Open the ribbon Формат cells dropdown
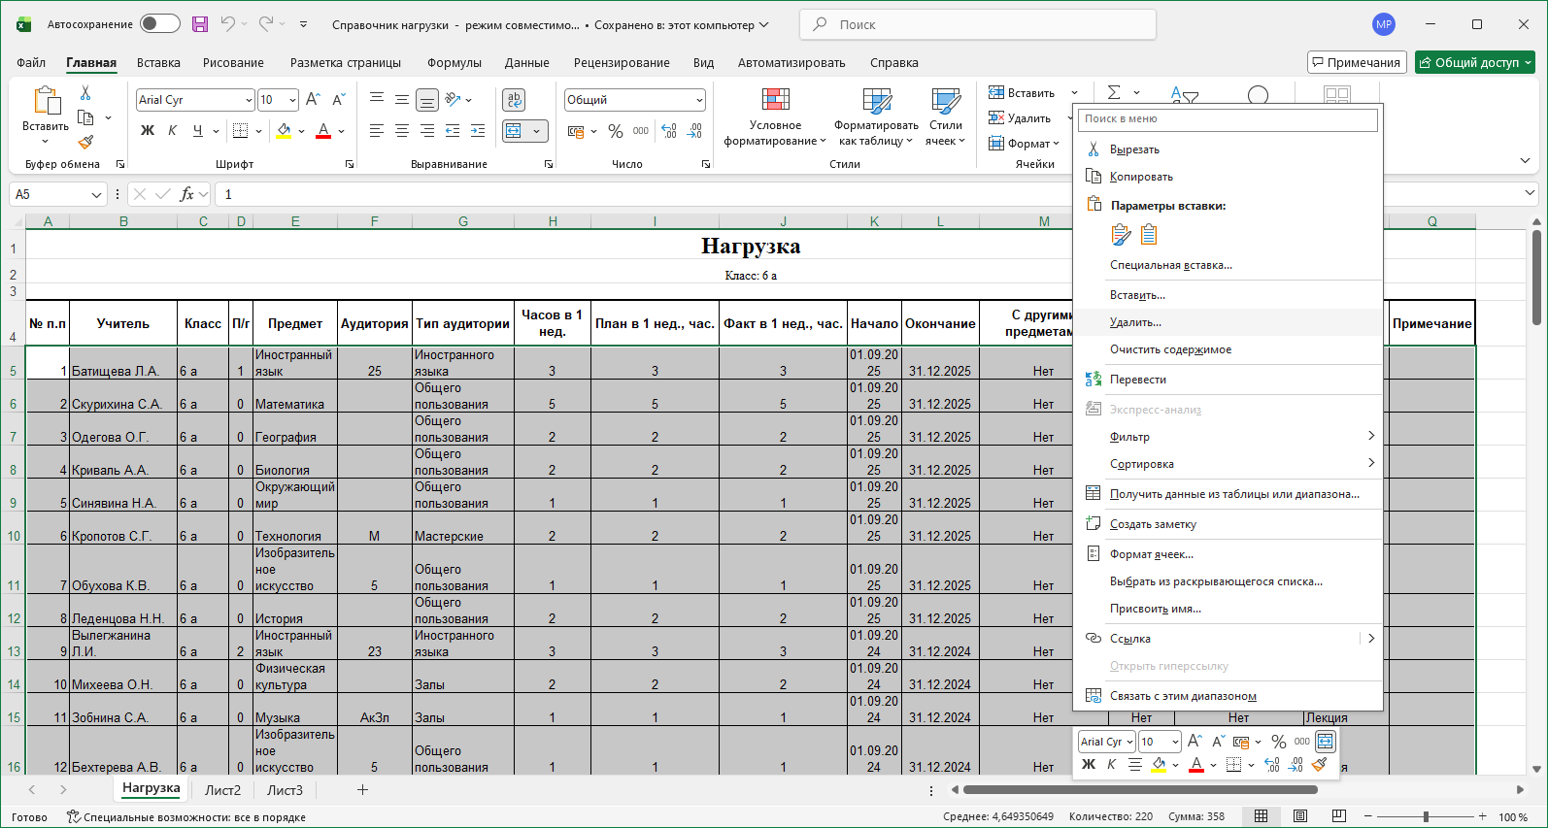Image resolution: width=1548 pixels, height=828 pixels. [x=1025, y=144]
